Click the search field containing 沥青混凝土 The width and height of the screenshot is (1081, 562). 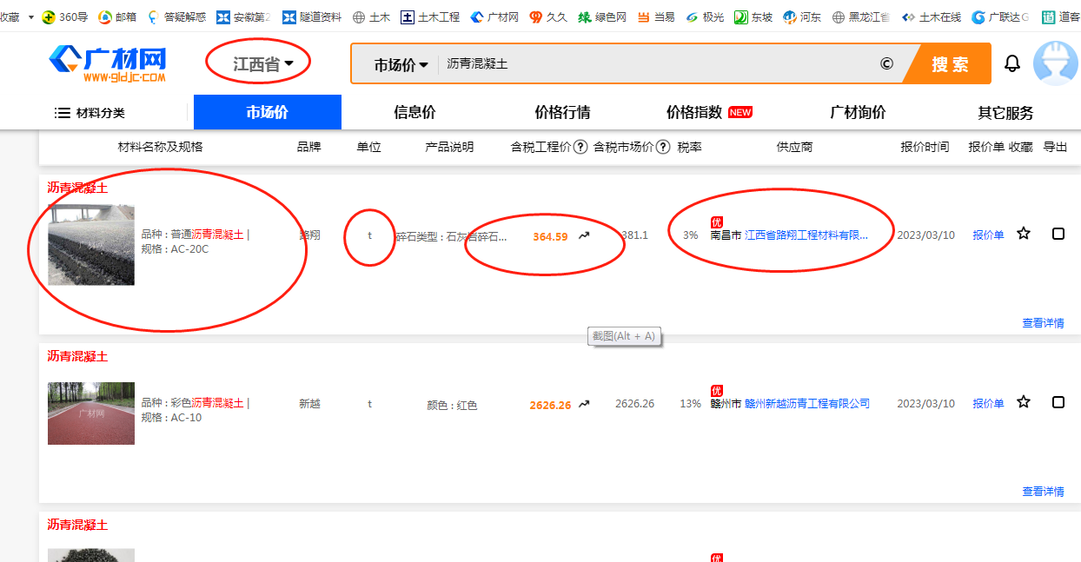click(x=656, y=64)
